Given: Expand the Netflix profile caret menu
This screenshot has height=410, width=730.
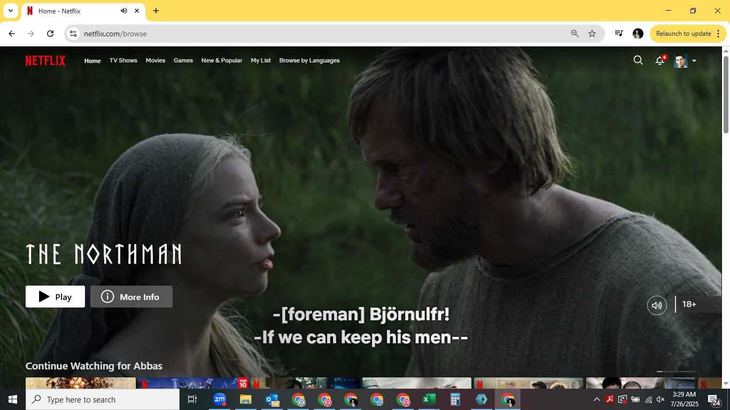Looking at the screenshot, I should pyautogui.click(x=694, y=61).
